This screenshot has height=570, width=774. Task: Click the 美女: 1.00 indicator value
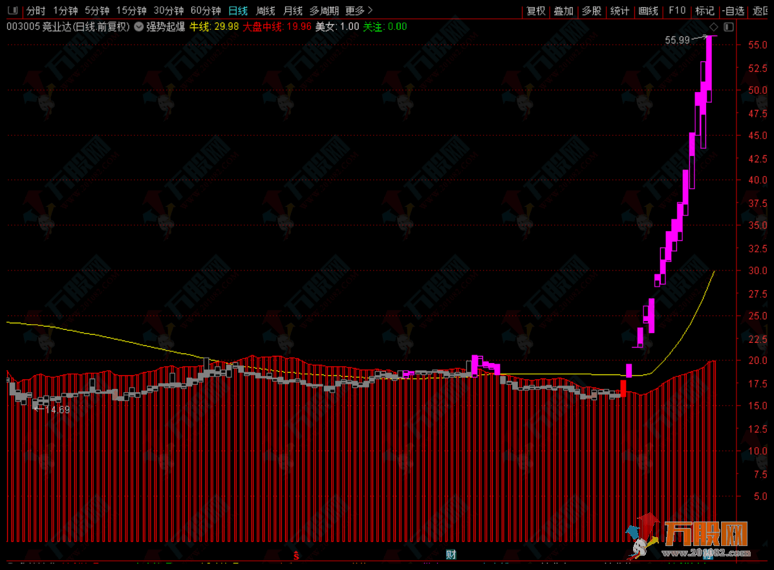(337, 27)
